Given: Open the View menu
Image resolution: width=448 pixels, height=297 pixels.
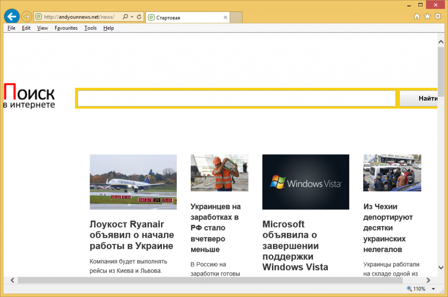Looking at the screenshot, I should [42, 28].
